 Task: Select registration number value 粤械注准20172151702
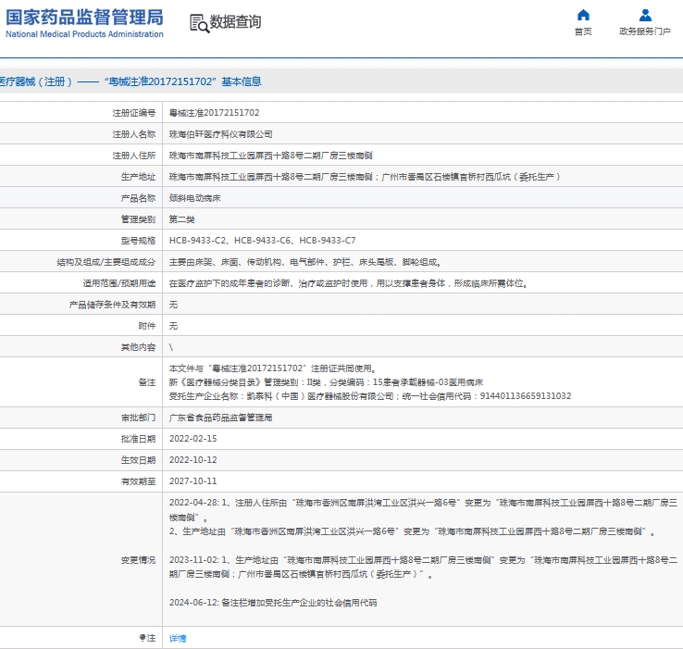click(x=215, y=113)
